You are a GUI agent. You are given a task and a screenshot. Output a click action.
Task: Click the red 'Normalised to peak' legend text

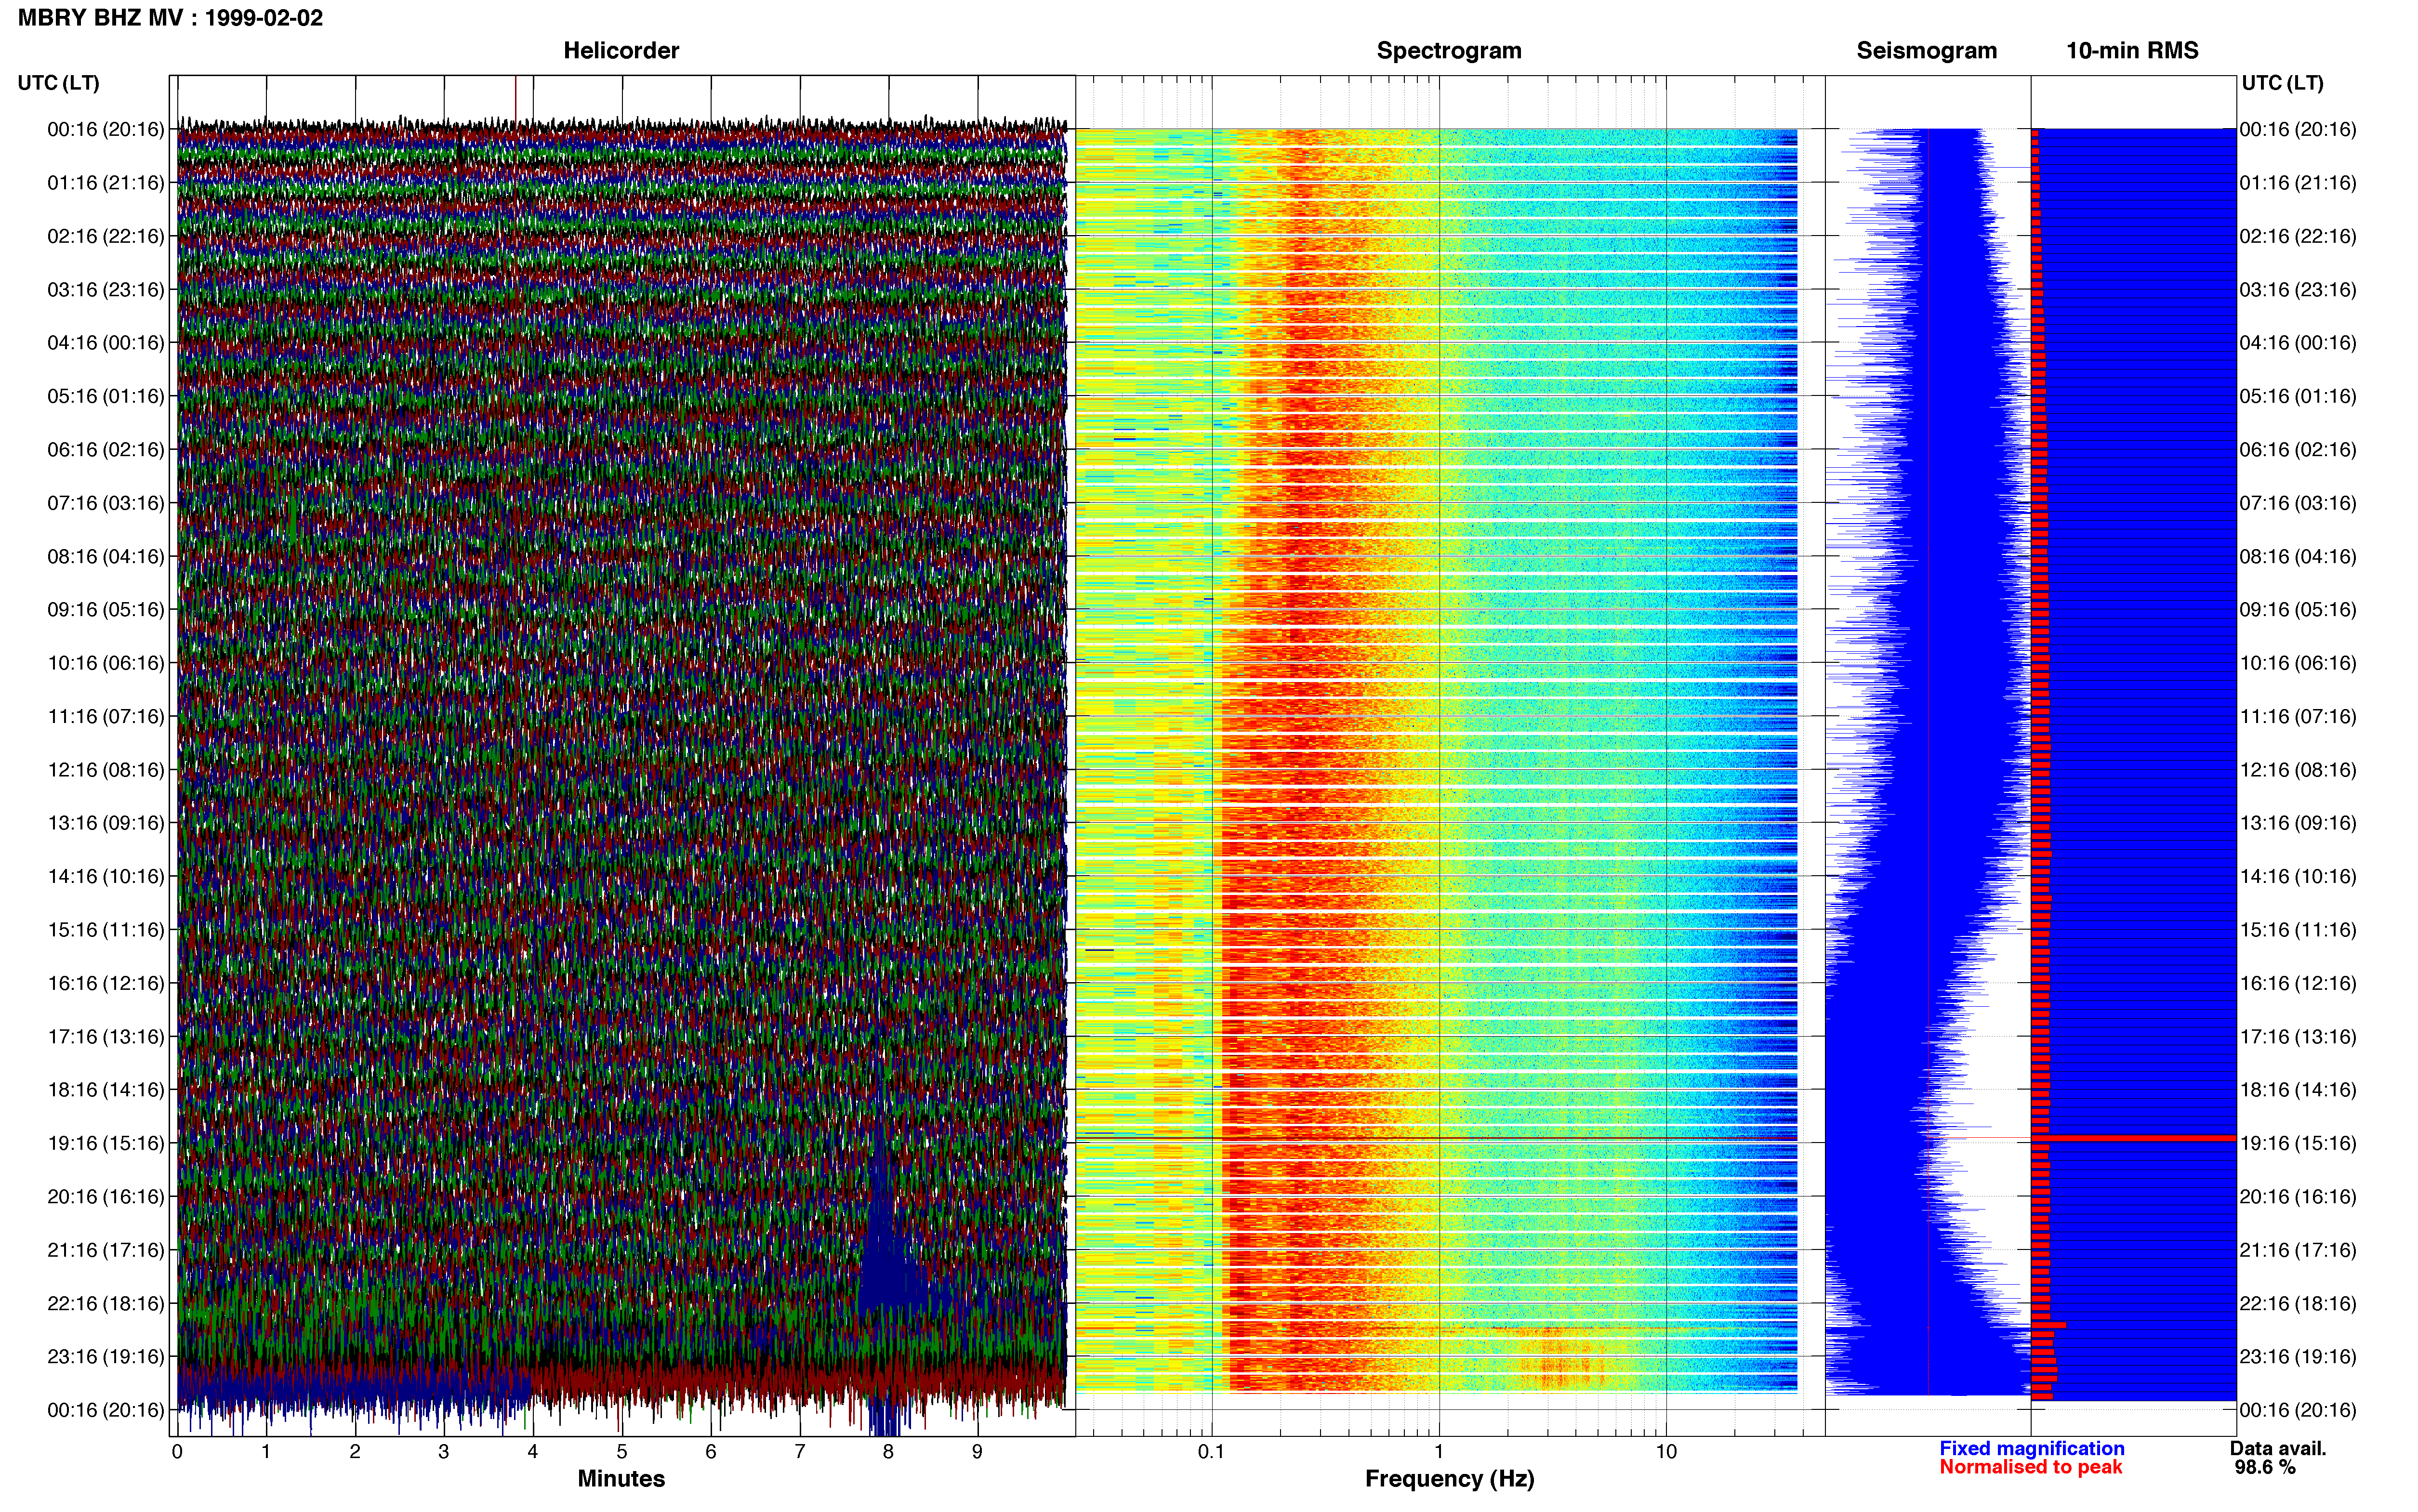pos(2030,1467)
